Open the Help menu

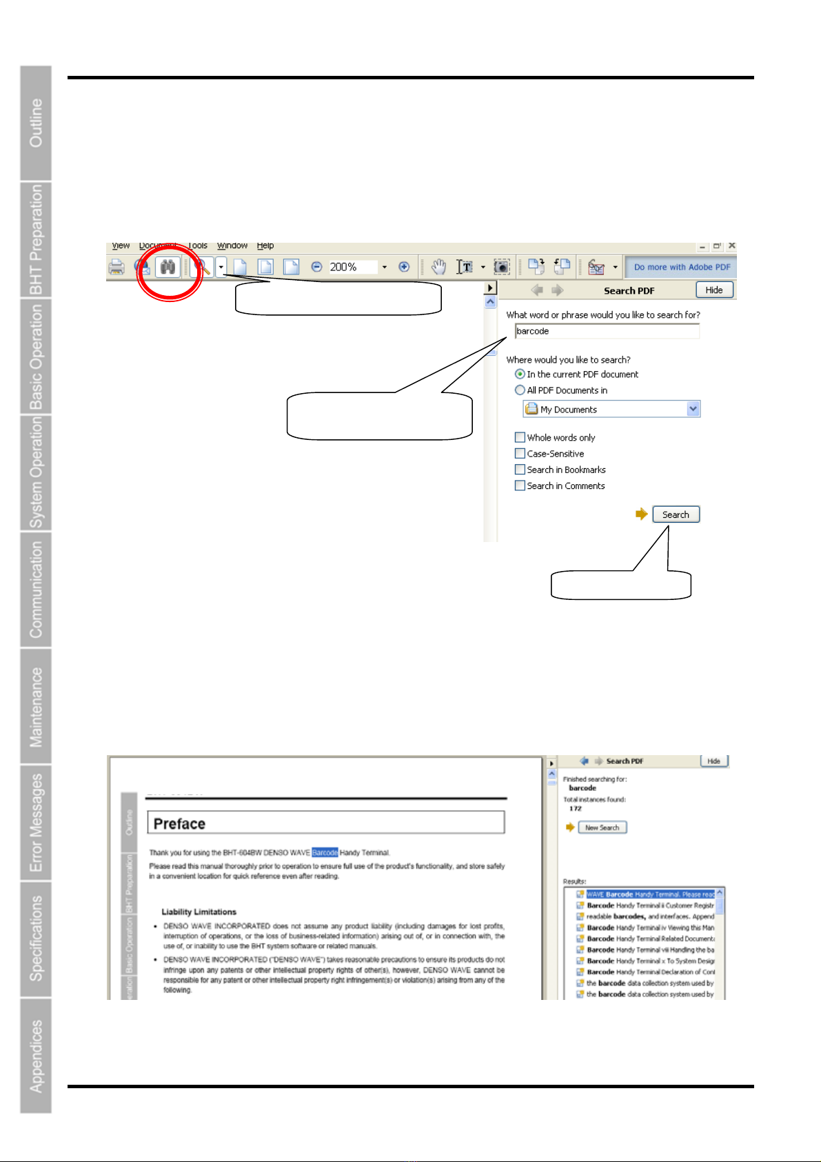click(x=265, y=246)
